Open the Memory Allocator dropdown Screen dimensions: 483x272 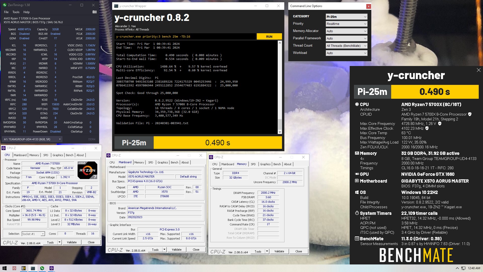coord(346,31)
